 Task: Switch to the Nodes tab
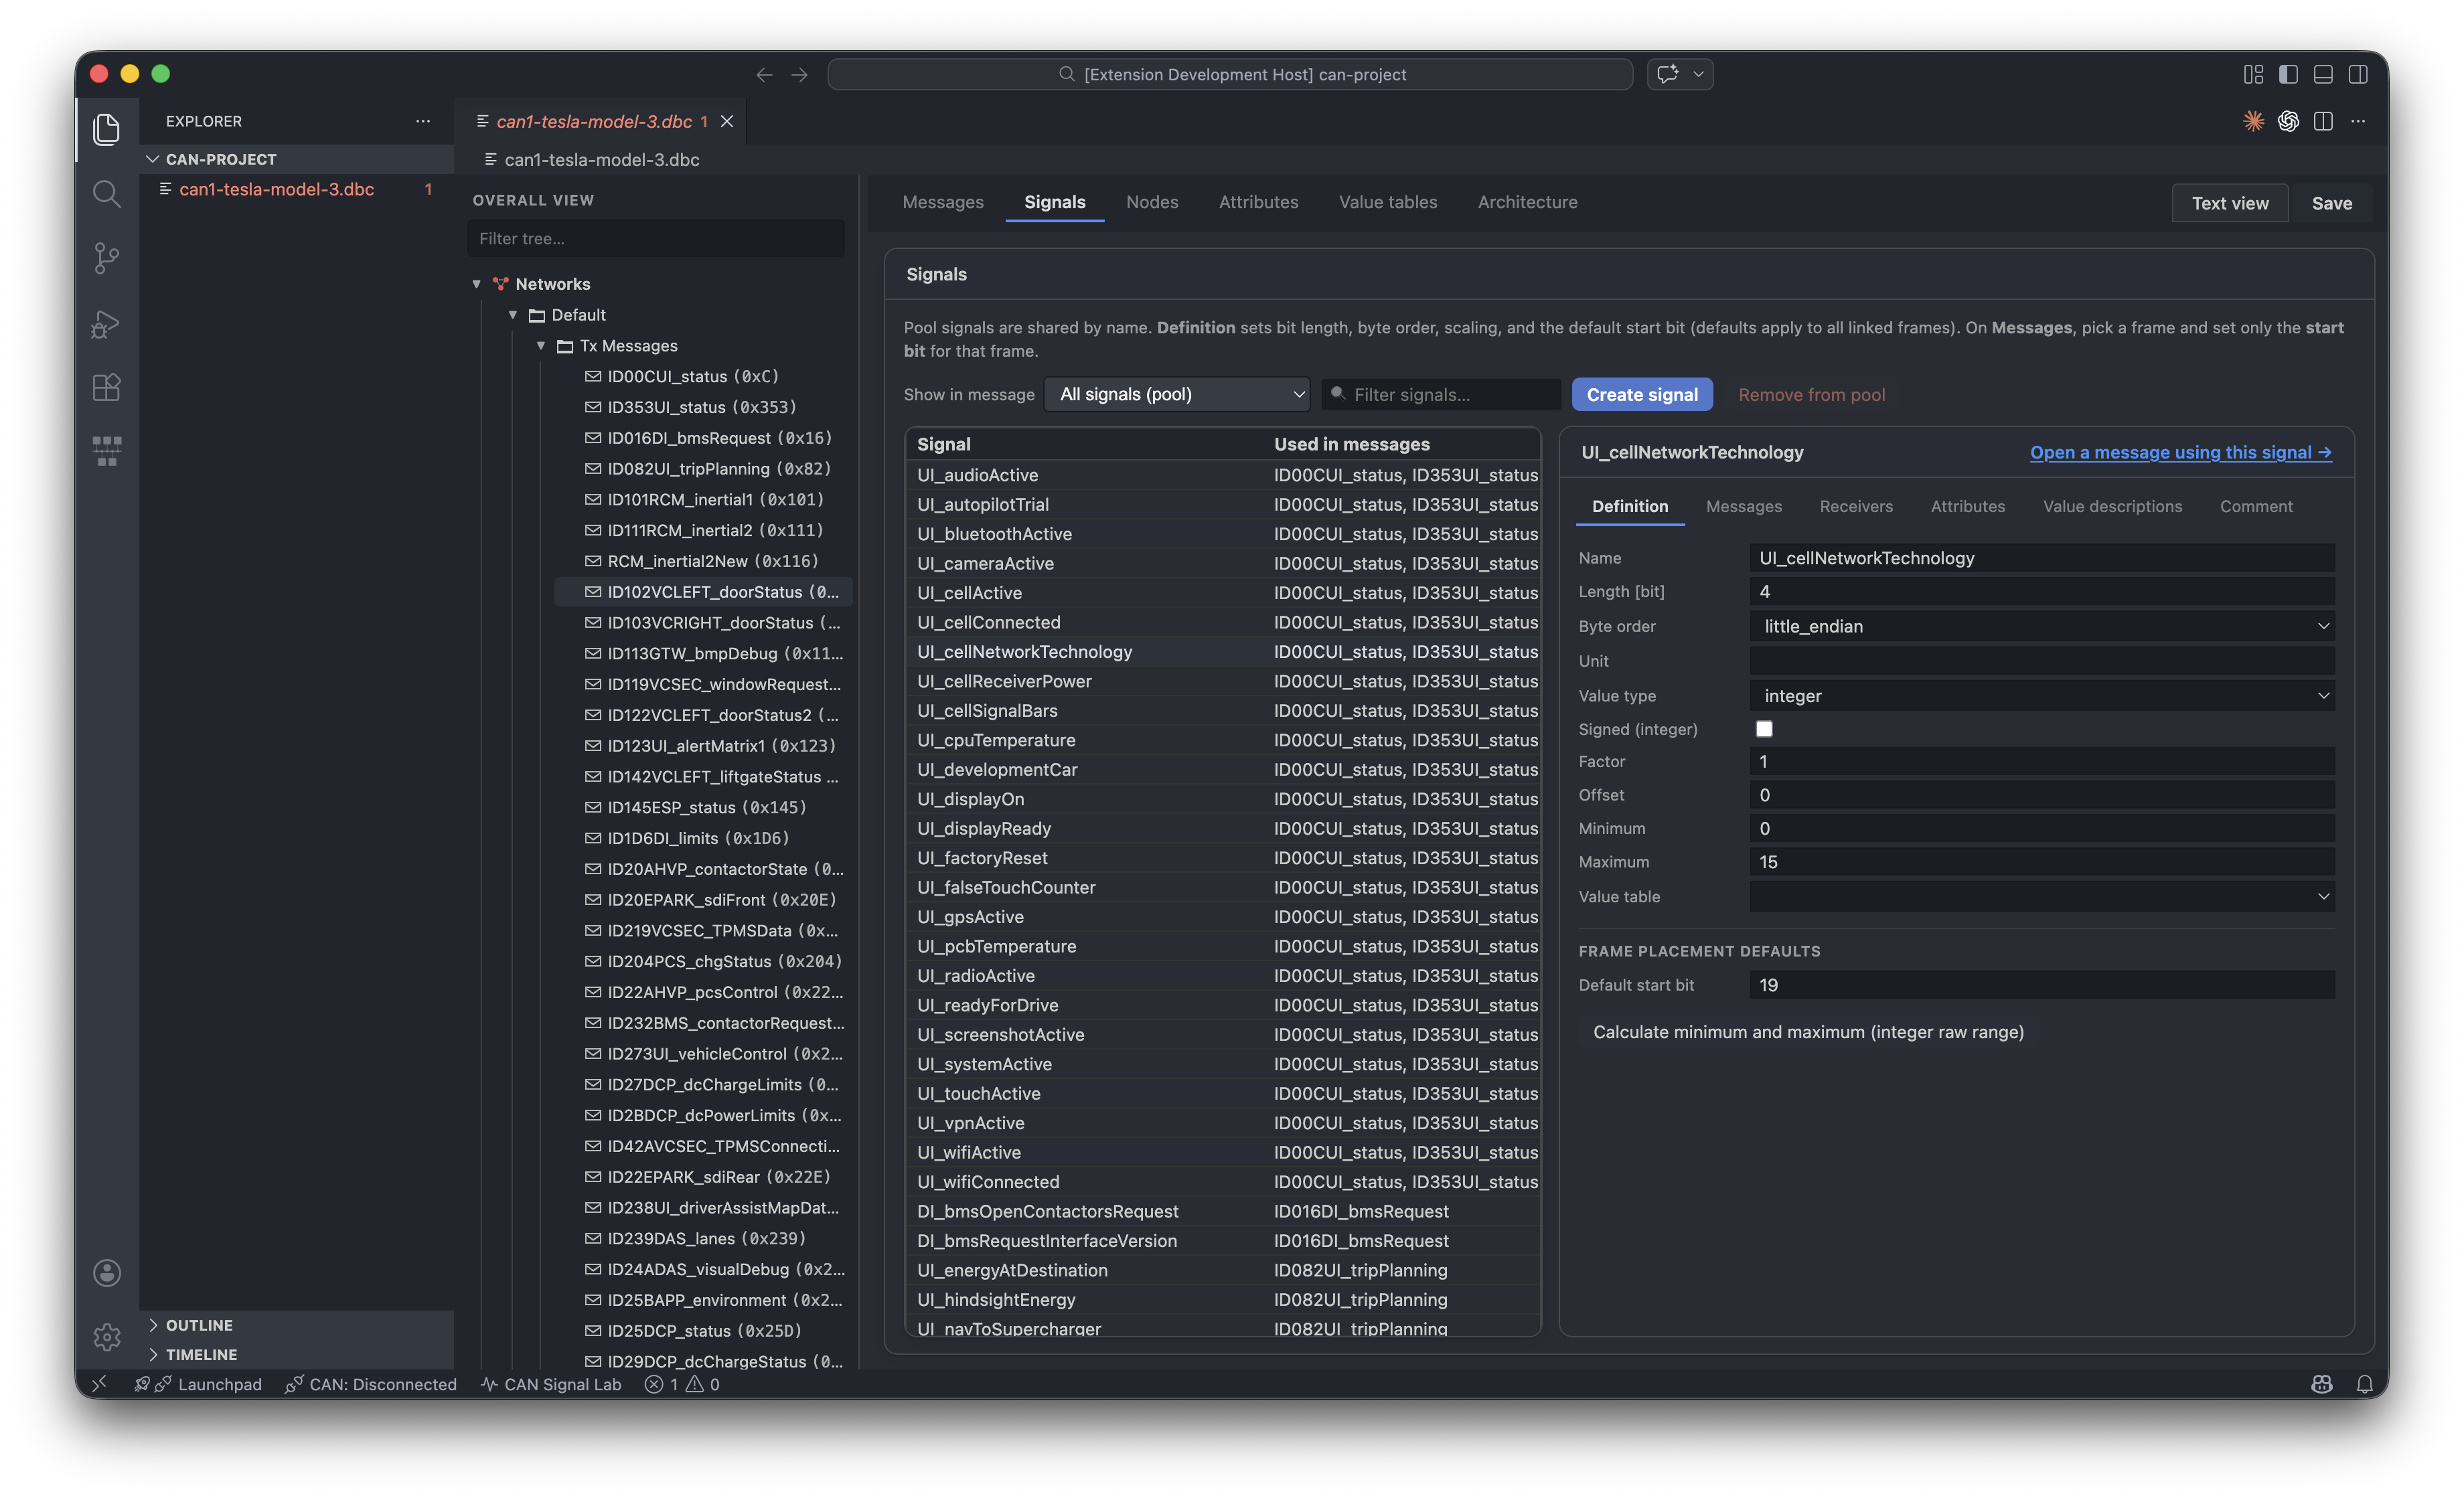[x=1152, y=202]
